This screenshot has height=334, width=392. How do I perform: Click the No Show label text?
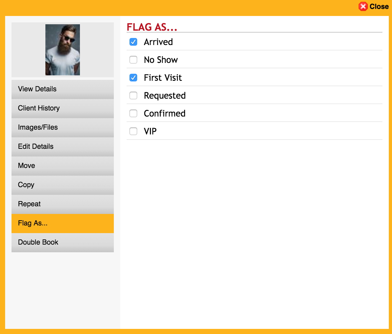point(161,60)
